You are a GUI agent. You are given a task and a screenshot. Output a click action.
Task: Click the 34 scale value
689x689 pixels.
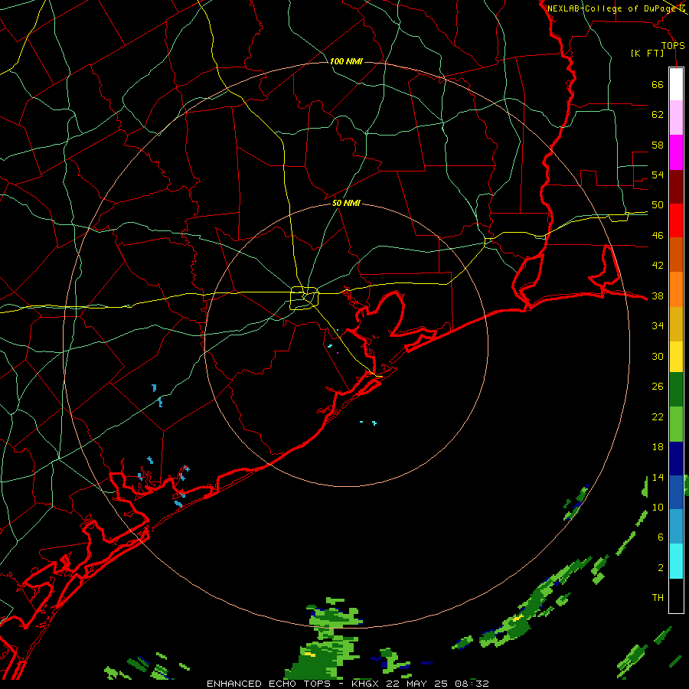658,326
